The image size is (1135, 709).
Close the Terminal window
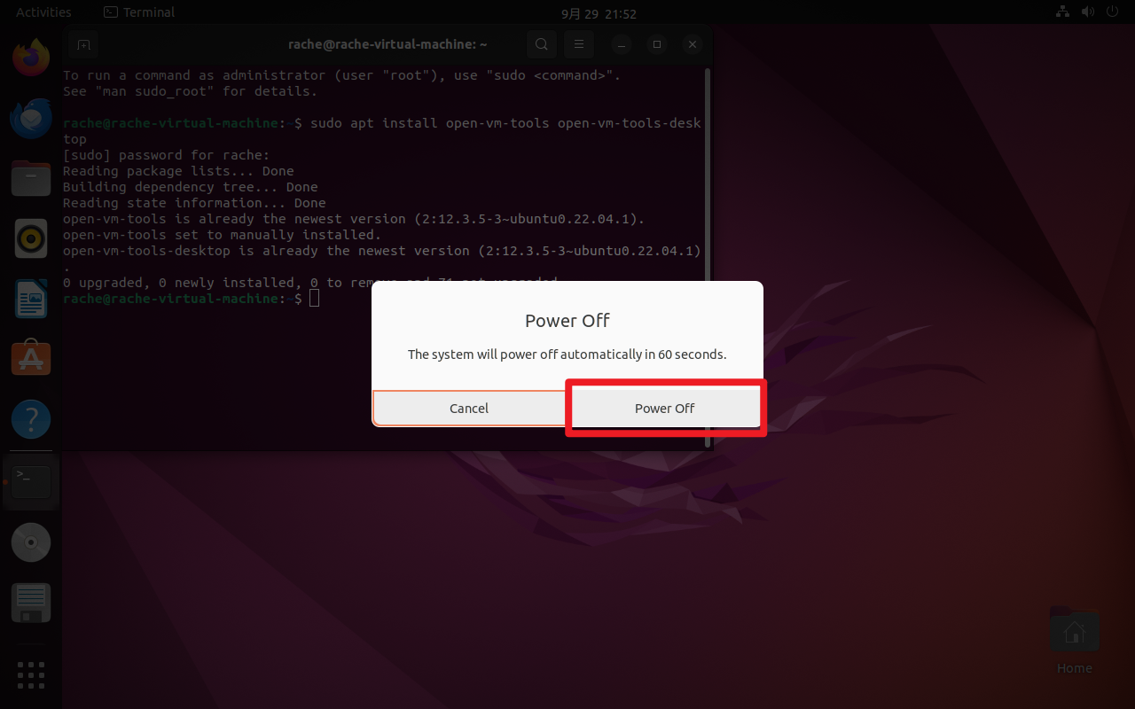(x=693, y=44)
